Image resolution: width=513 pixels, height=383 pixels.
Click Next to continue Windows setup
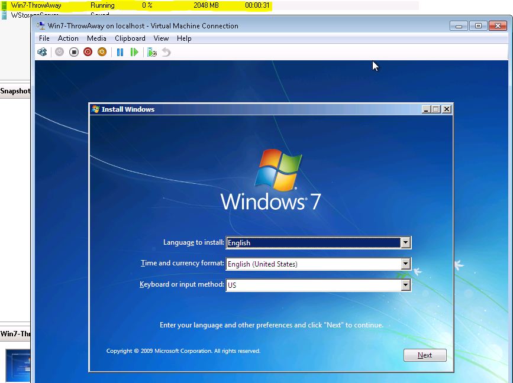click(x=424, y=355)
